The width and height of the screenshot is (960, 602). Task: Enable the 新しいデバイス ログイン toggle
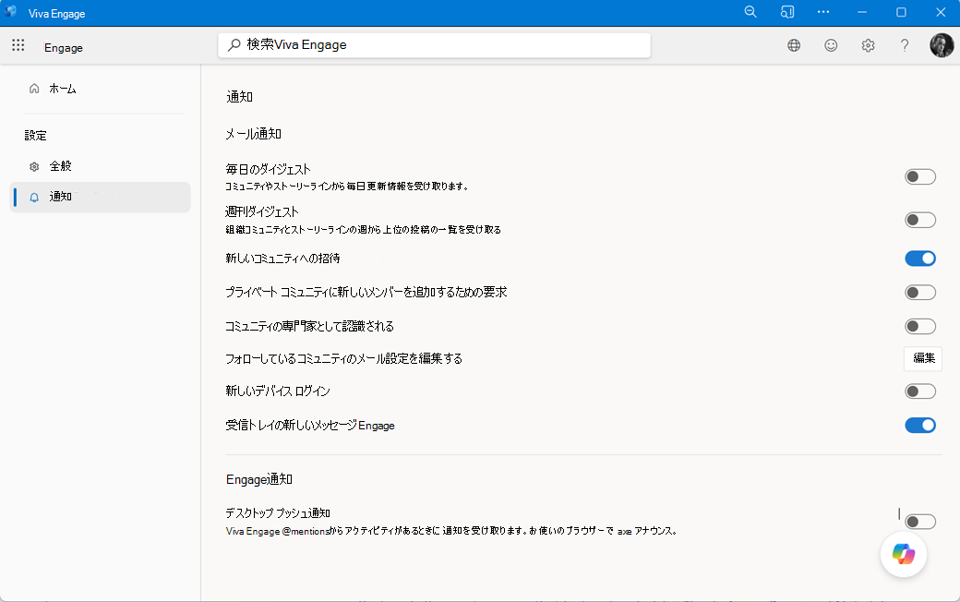click(x=920, y=391)
